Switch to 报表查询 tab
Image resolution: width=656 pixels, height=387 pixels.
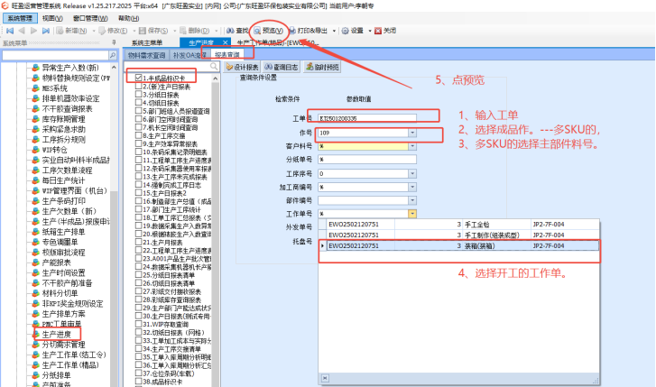coord(227,55)
